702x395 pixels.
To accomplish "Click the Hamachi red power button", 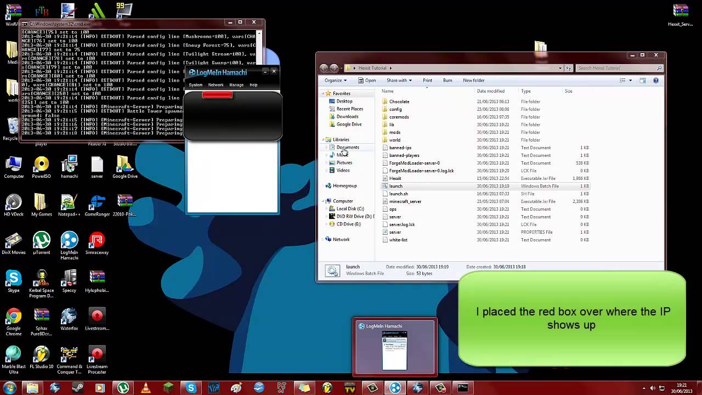I will 217,95.
